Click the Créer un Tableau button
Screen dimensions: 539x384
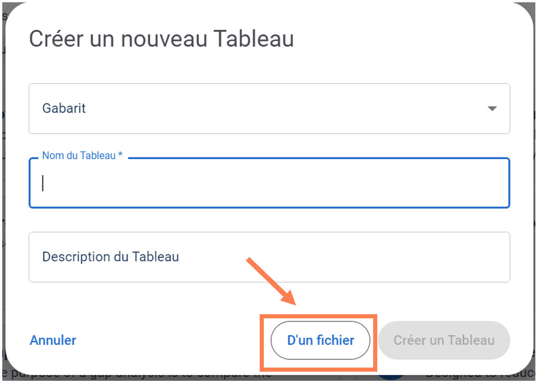444,340
